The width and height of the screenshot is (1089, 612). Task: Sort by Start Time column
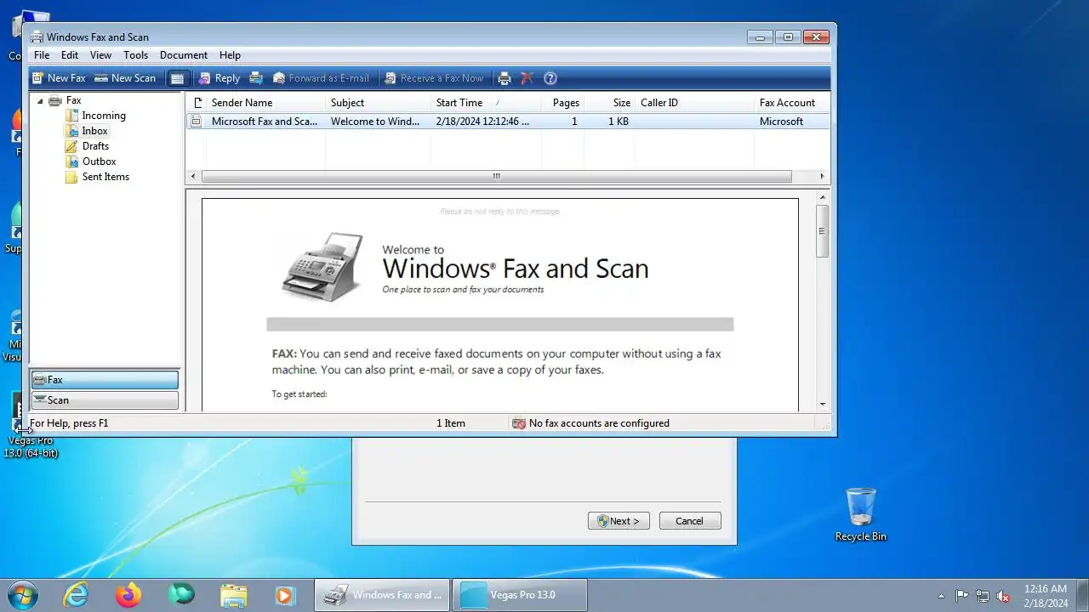point(486,103)
